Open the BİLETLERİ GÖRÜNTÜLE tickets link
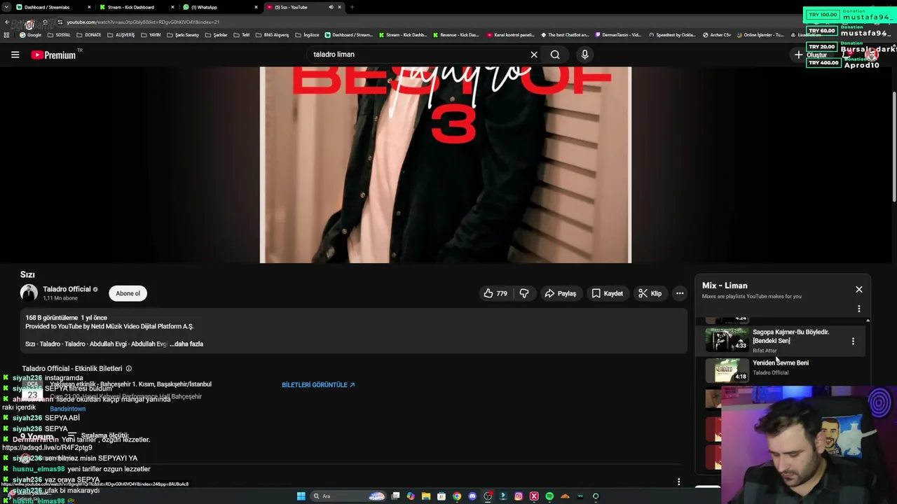Image resolution: width=897 pixels, height=504 pixels. (x=318, y=385)
